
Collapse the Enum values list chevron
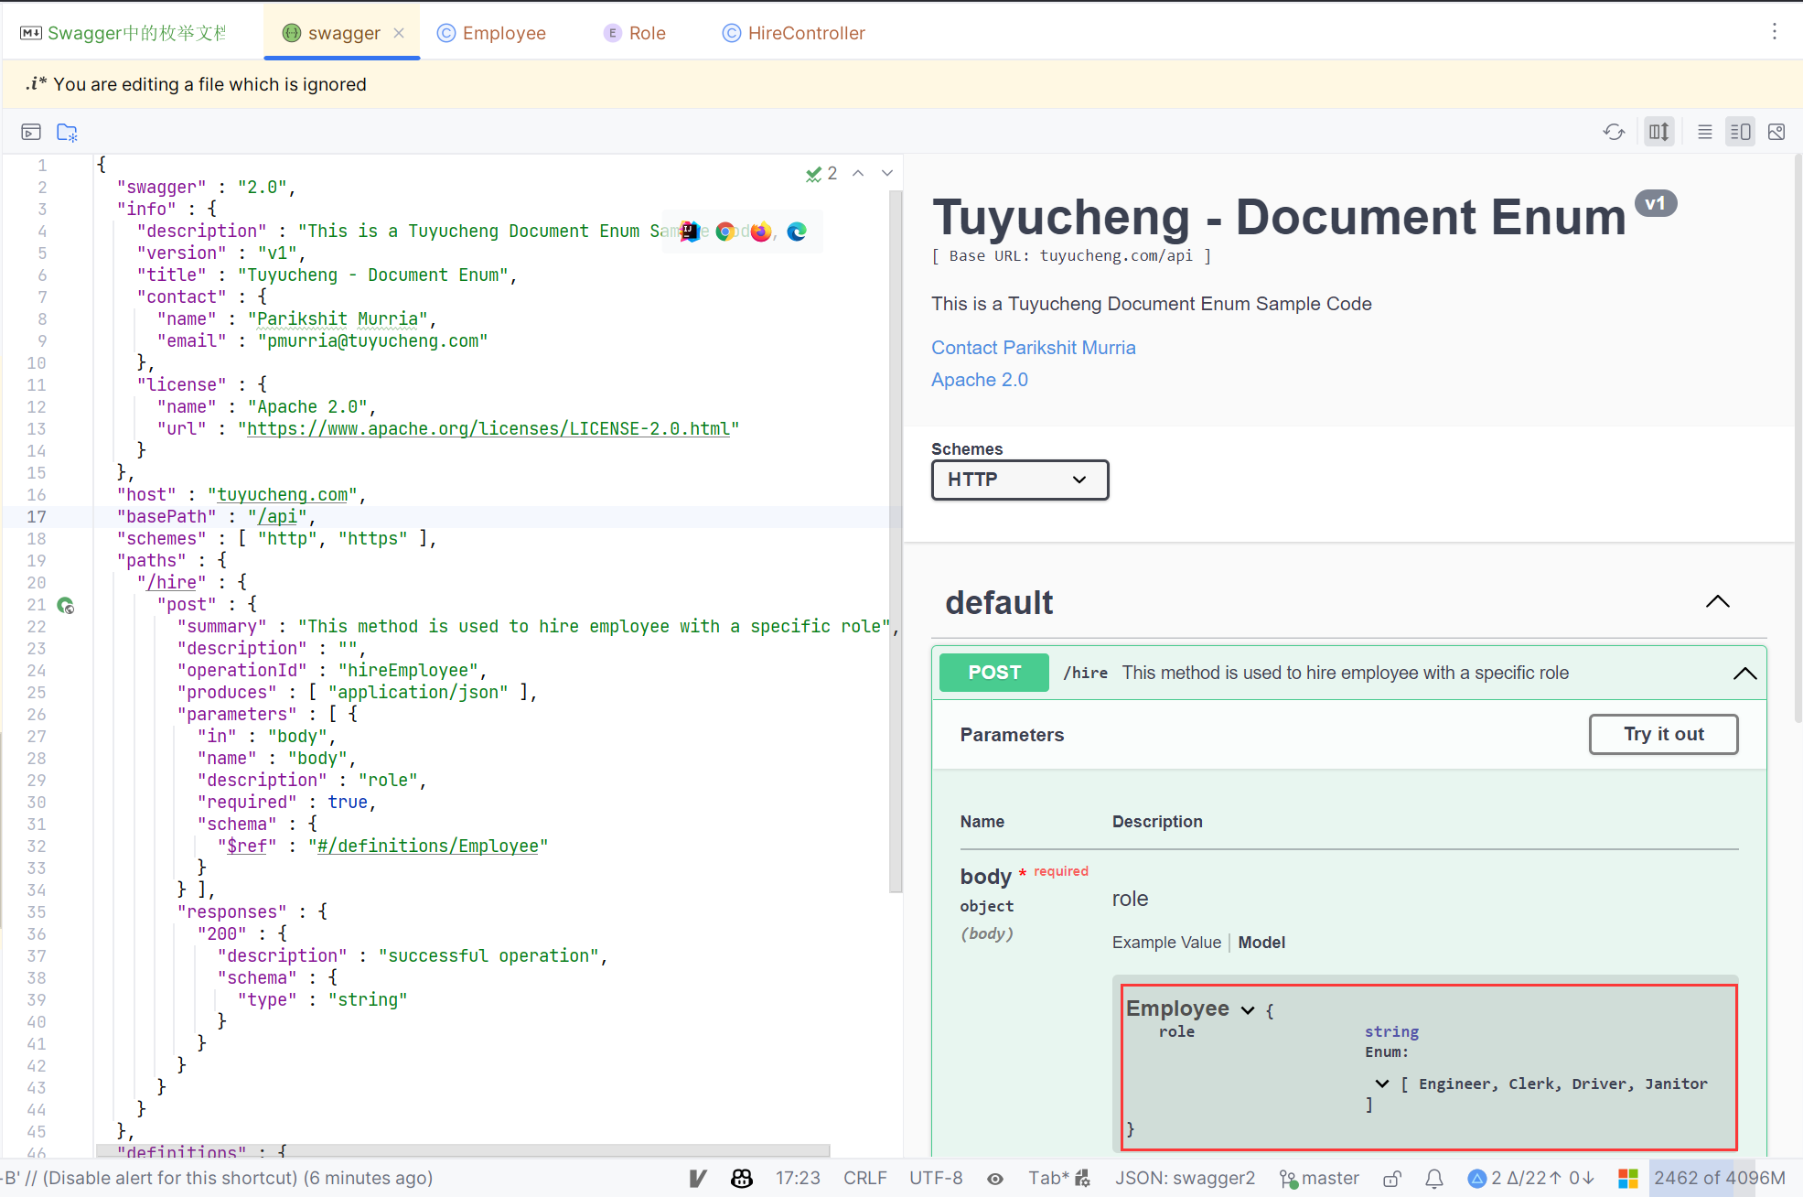[1382, 1084]
